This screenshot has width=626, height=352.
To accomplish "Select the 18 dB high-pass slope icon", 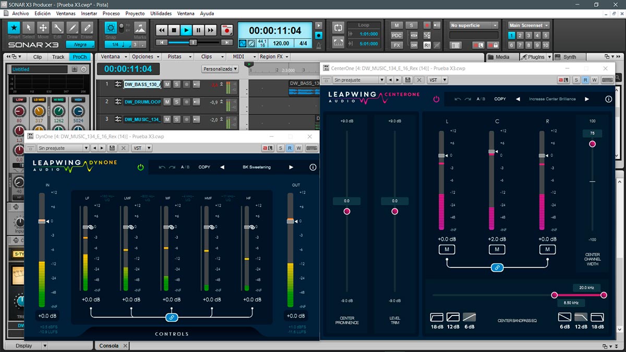I will [437, 317].
